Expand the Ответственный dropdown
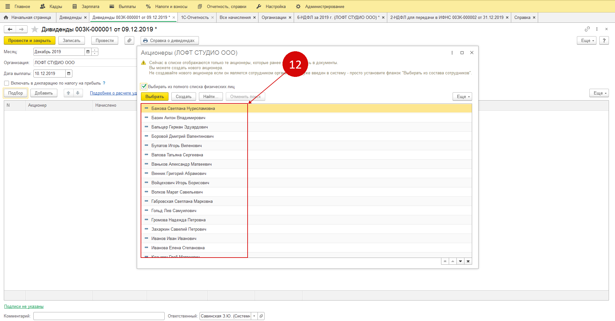Screen dimensions: 615x321 click(254, 316)
